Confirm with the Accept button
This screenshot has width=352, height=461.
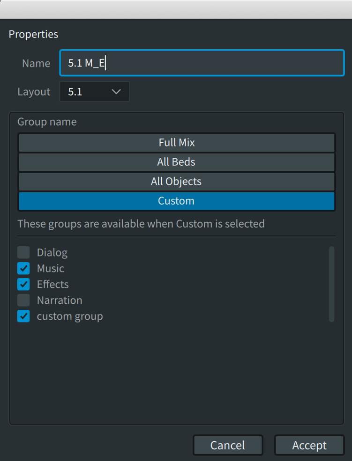point(309,445)
